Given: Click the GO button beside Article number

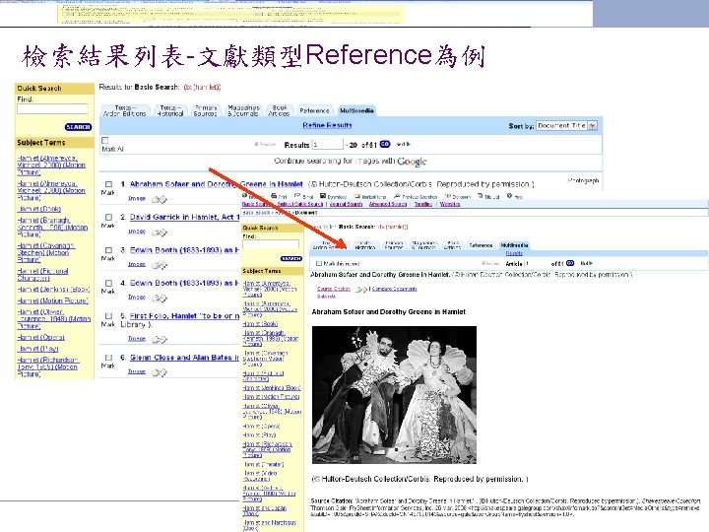Looking at the screenshot, I should coord(570,263).
